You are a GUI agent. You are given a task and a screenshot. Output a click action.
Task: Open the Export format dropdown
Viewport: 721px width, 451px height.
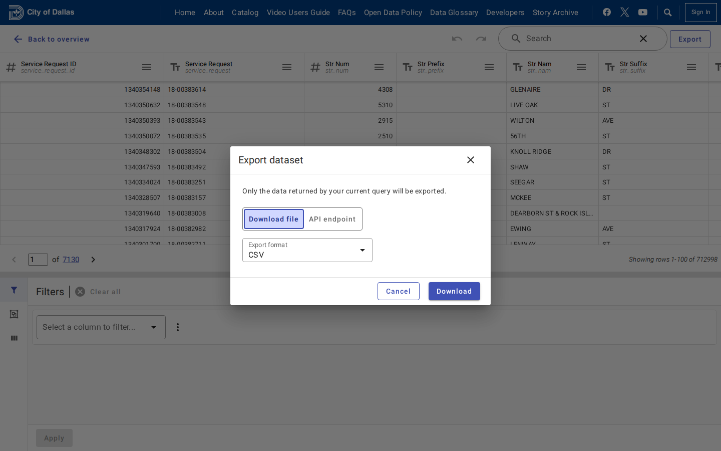tap(307, 250)
